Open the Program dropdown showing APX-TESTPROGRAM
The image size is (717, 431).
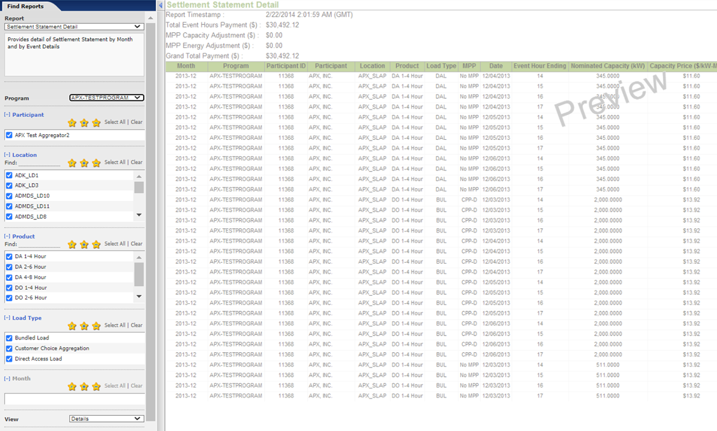pyautogui.click(x=107, y=97)
